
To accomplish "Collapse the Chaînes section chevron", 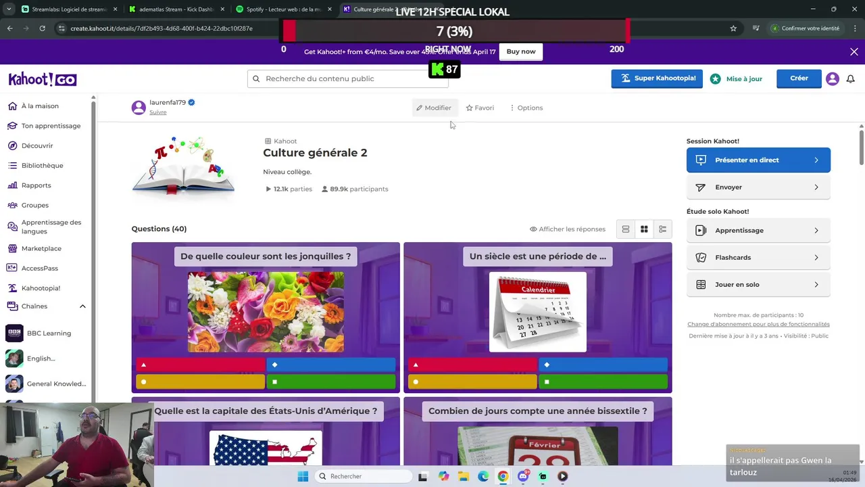I will coord(82,306).
